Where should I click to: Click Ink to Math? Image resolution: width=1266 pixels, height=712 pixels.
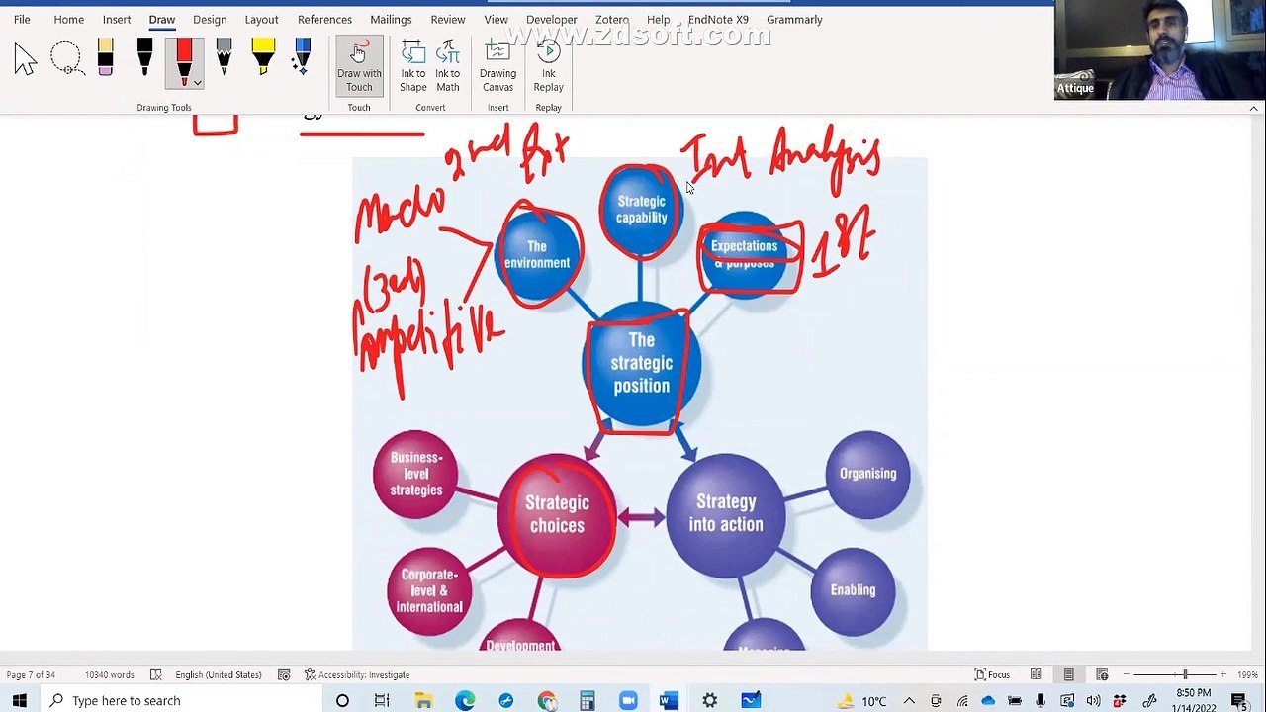[x=448, y=66]
